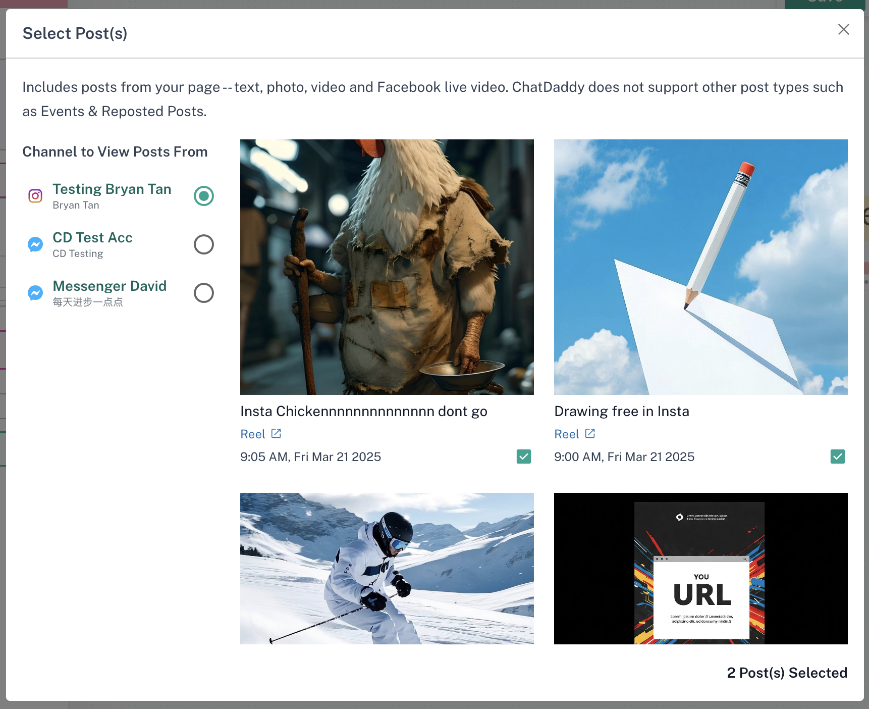
Task: Open the Reel link under Drawing free in Insta
Action: pos(565,434)
